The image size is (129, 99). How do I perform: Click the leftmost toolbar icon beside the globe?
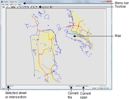click(3, 7)
